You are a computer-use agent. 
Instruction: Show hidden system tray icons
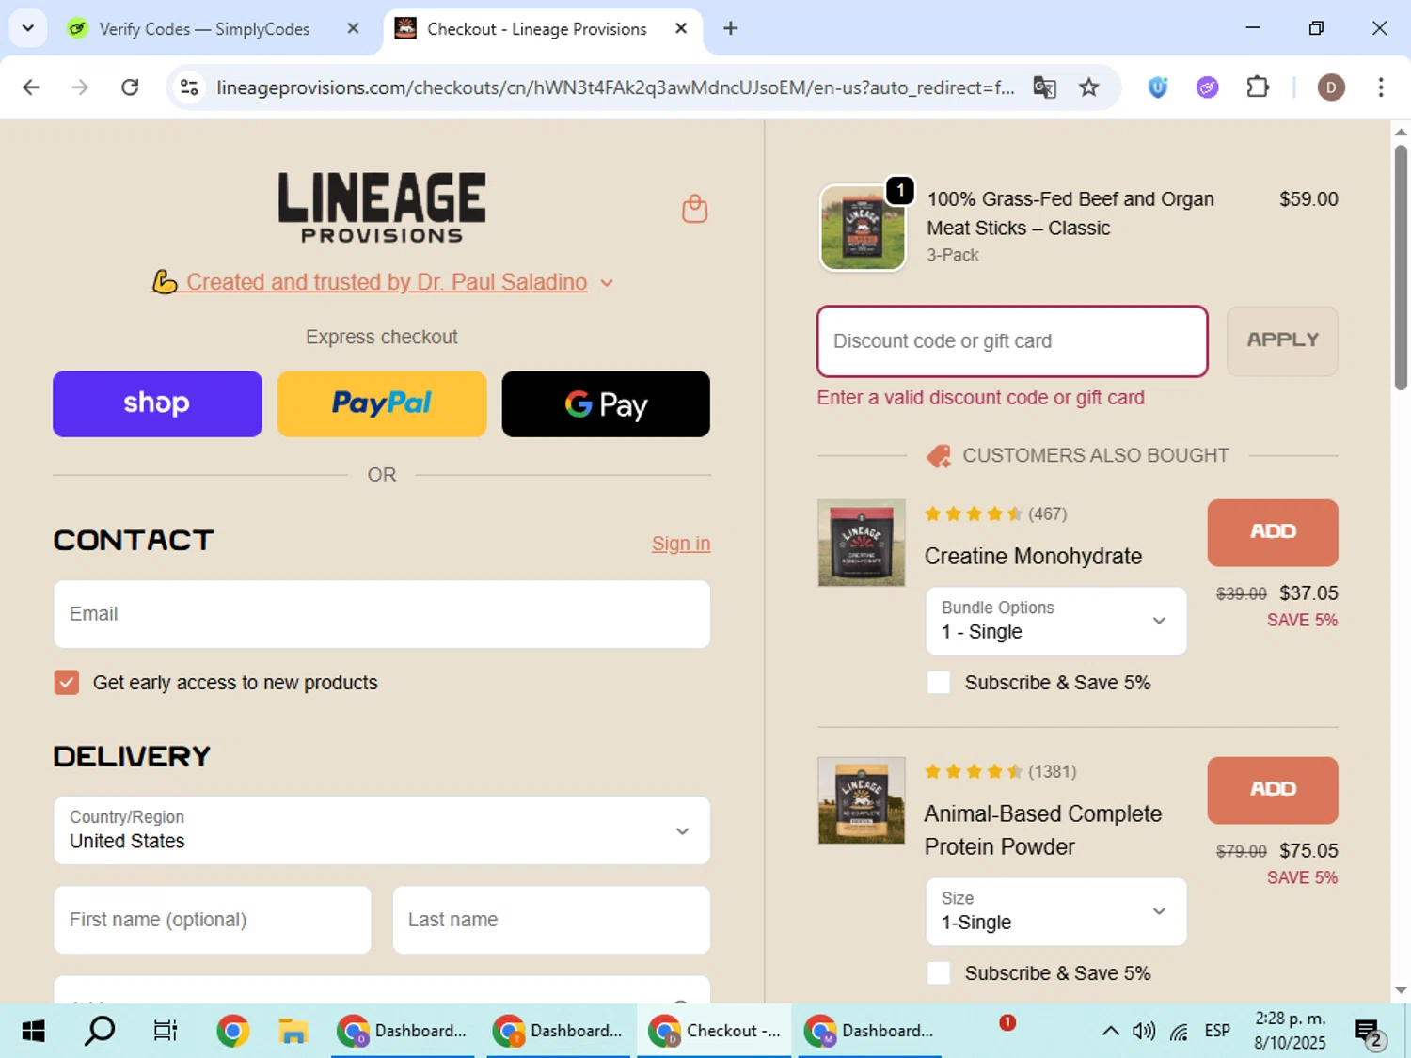1110,1031
